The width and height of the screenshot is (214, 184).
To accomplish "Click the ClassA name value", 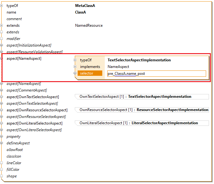I will tap(80, 12).
